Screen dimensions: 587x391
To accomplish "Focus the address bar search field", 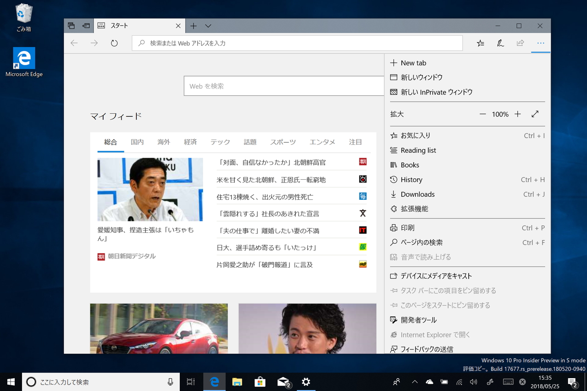I will pyautogui.click(x=297, y=43).
